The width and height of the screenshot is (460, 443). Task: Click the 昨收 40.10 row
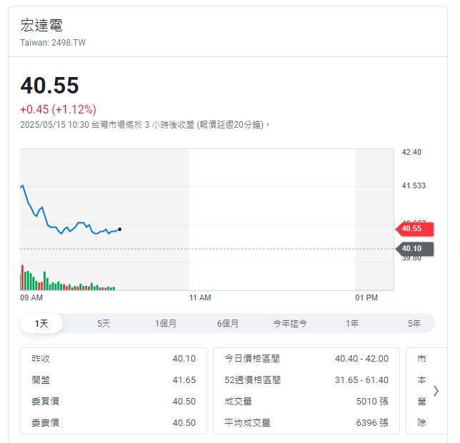114,358
